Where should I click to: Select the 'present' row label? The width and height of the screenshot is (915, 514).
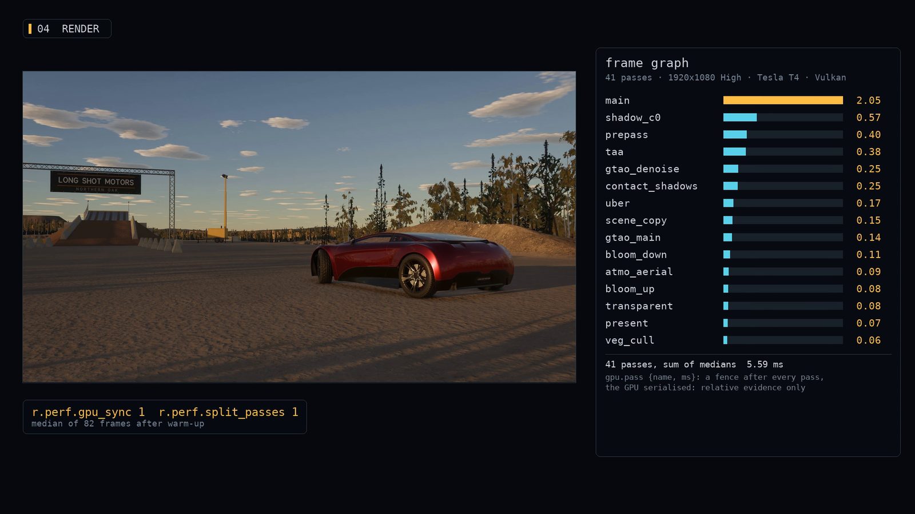click(x=626, y=323)
